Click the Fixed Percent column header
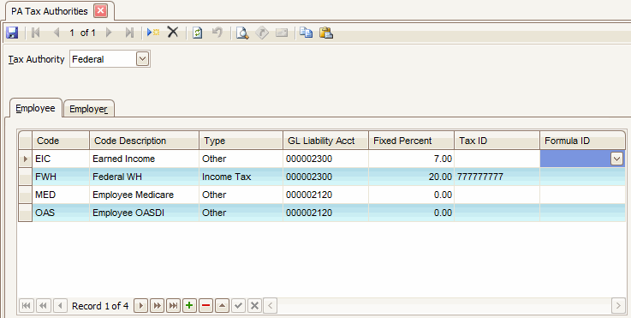This screenshot has width=631, height=318. (x=411, y=141)
